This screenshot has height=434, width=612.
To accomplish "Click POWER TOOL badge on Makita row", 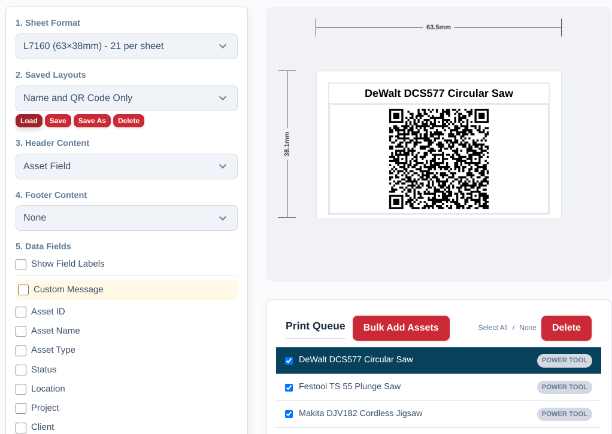I will (564, 414).
